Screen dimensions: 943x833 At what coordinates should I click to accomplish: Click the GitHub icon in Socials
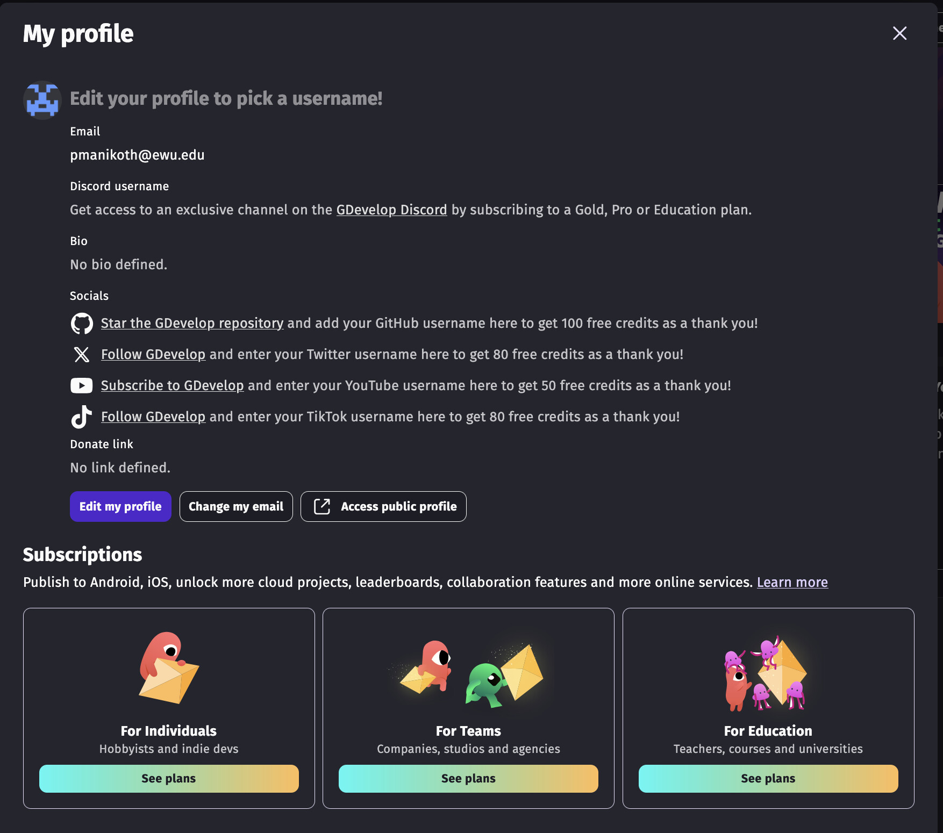tap(82, 324)
